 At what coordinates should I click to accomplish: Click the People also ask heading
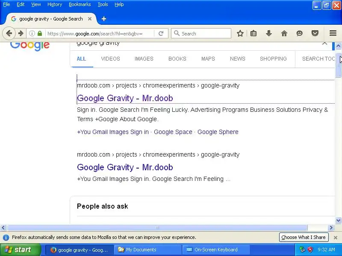(x=103, y=207)
